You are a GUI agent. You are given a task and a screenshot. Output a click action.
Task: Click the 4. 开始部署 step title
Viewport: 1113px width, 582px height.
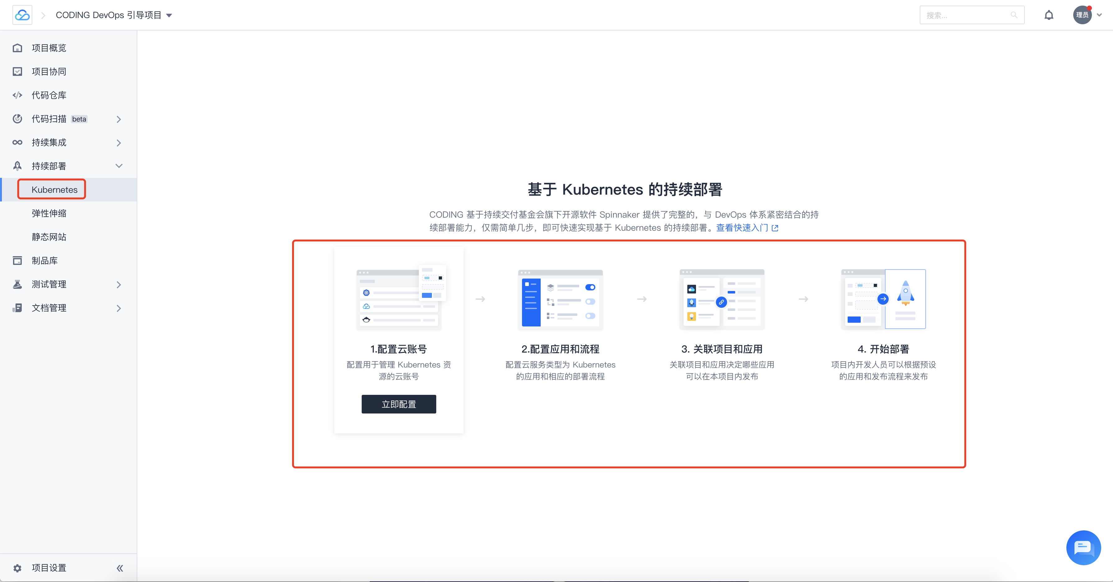click(x=884, y=349)
